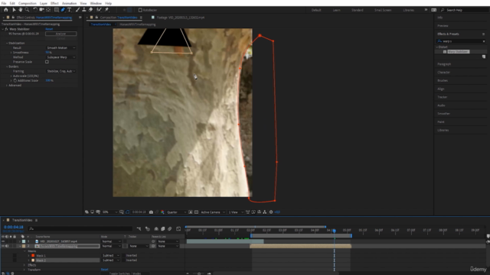The height and width of the screenshot is (275, 490).
Task: Toggle Inverted checkbox for Mask 1
Action: [x=124, y=255]
